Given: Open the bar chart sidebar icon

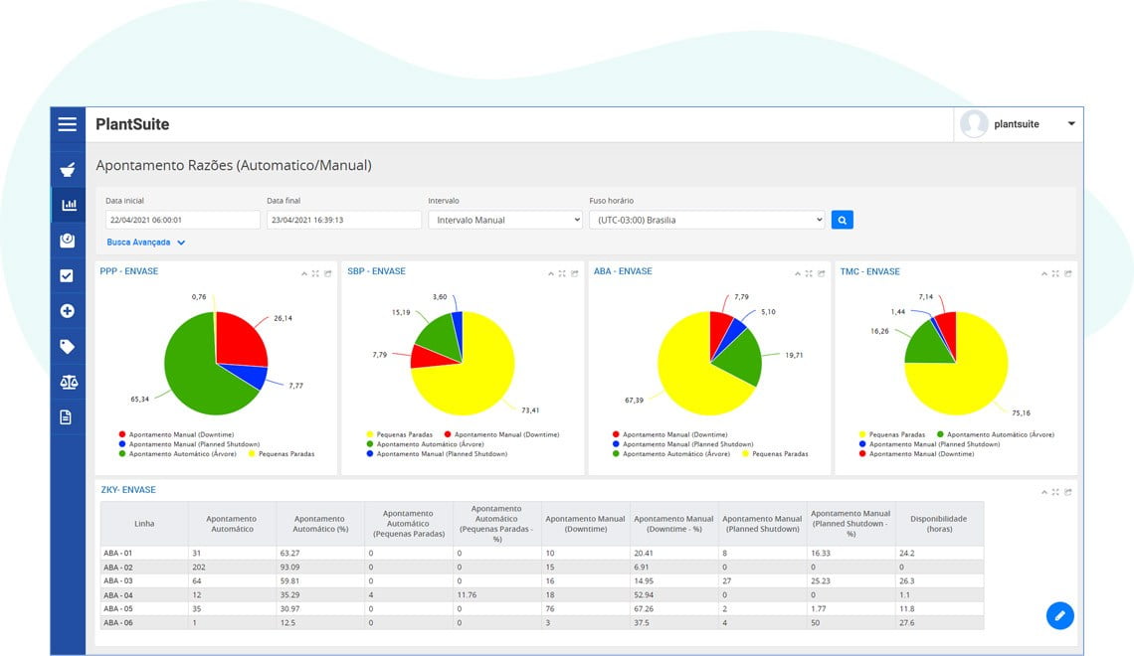Looking at the screenshot, I should (69, 205).
